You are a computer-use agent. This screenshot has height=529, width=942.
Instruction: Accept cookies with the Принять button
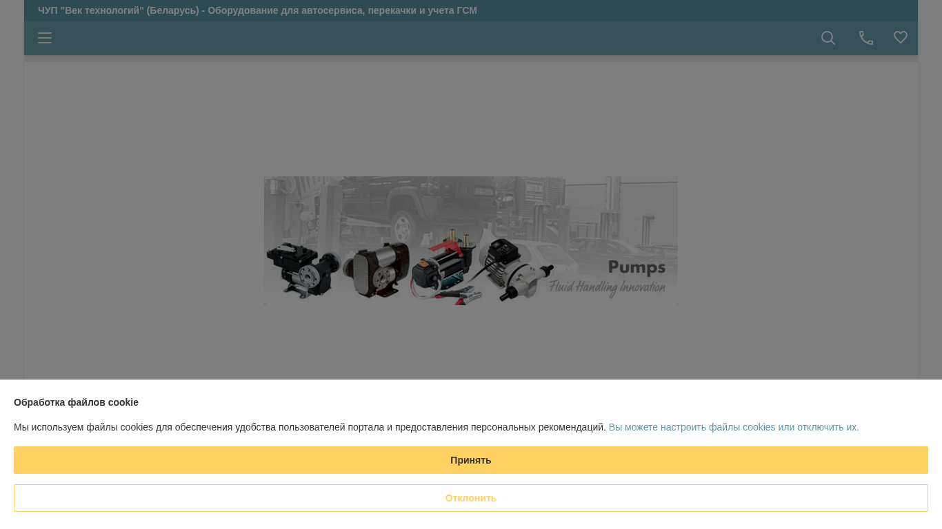click(x=471, y=460)
